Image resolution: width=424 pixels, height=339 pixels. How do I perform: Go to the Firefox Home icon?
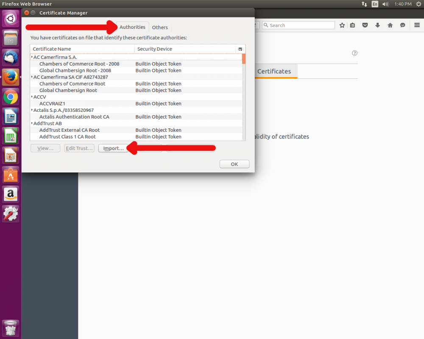click(x=390, y=25)
